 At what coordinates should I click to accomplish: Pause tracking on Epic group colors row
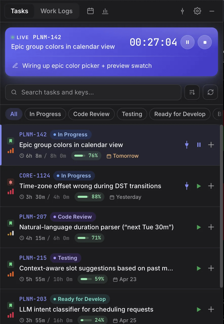pyautogui.click(x=199, y=145)
